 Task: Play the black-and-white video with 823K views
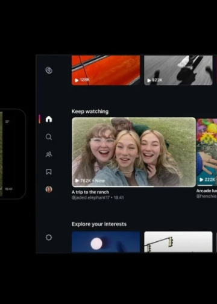[178, 70]
